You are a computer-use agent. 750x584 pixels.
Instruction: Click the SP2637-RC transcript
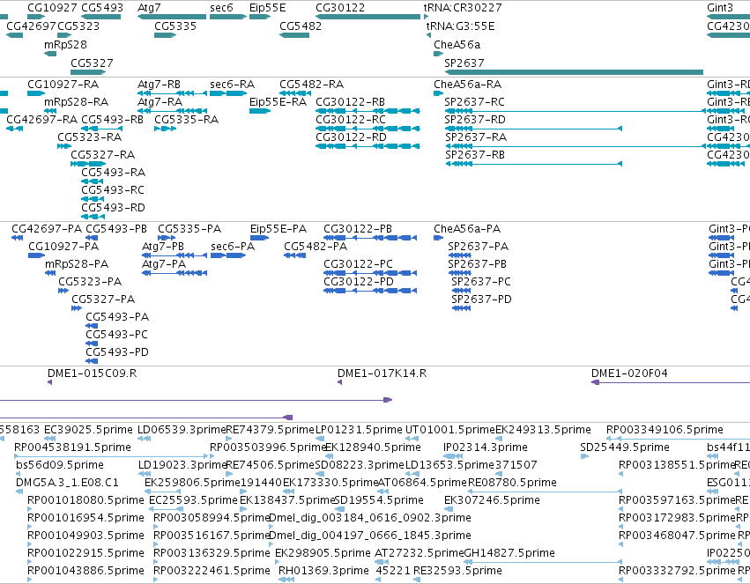click(x=575, y=111)
